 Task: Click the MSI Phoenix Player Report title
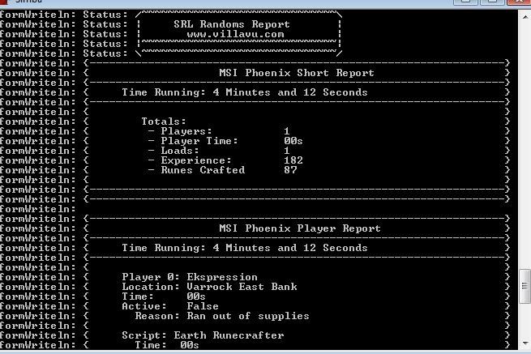[x=299, y=228]
